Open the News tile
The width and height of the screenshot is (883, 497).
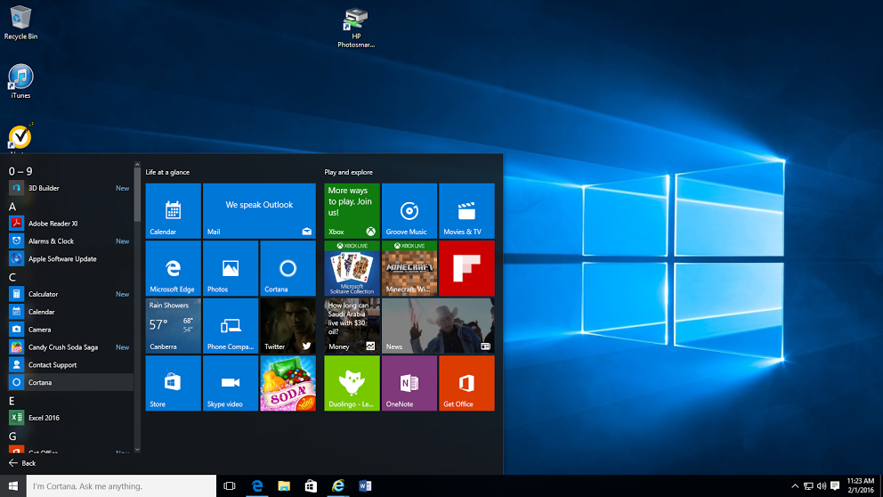[438, 326]
